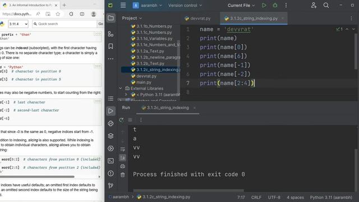Open the Code With Me add-user icon
The image size is (359, 202).
(x=314, y=5)
